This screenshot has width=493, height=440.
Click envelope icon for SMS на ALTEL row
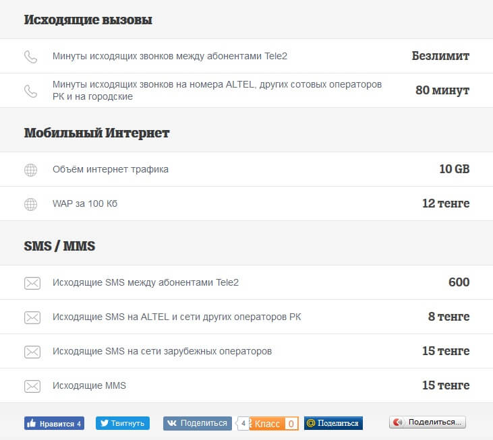32,317
